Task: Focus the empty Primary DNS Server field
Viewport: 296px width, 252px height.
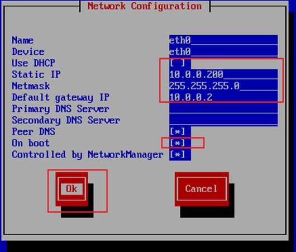Action: point(223,109)
